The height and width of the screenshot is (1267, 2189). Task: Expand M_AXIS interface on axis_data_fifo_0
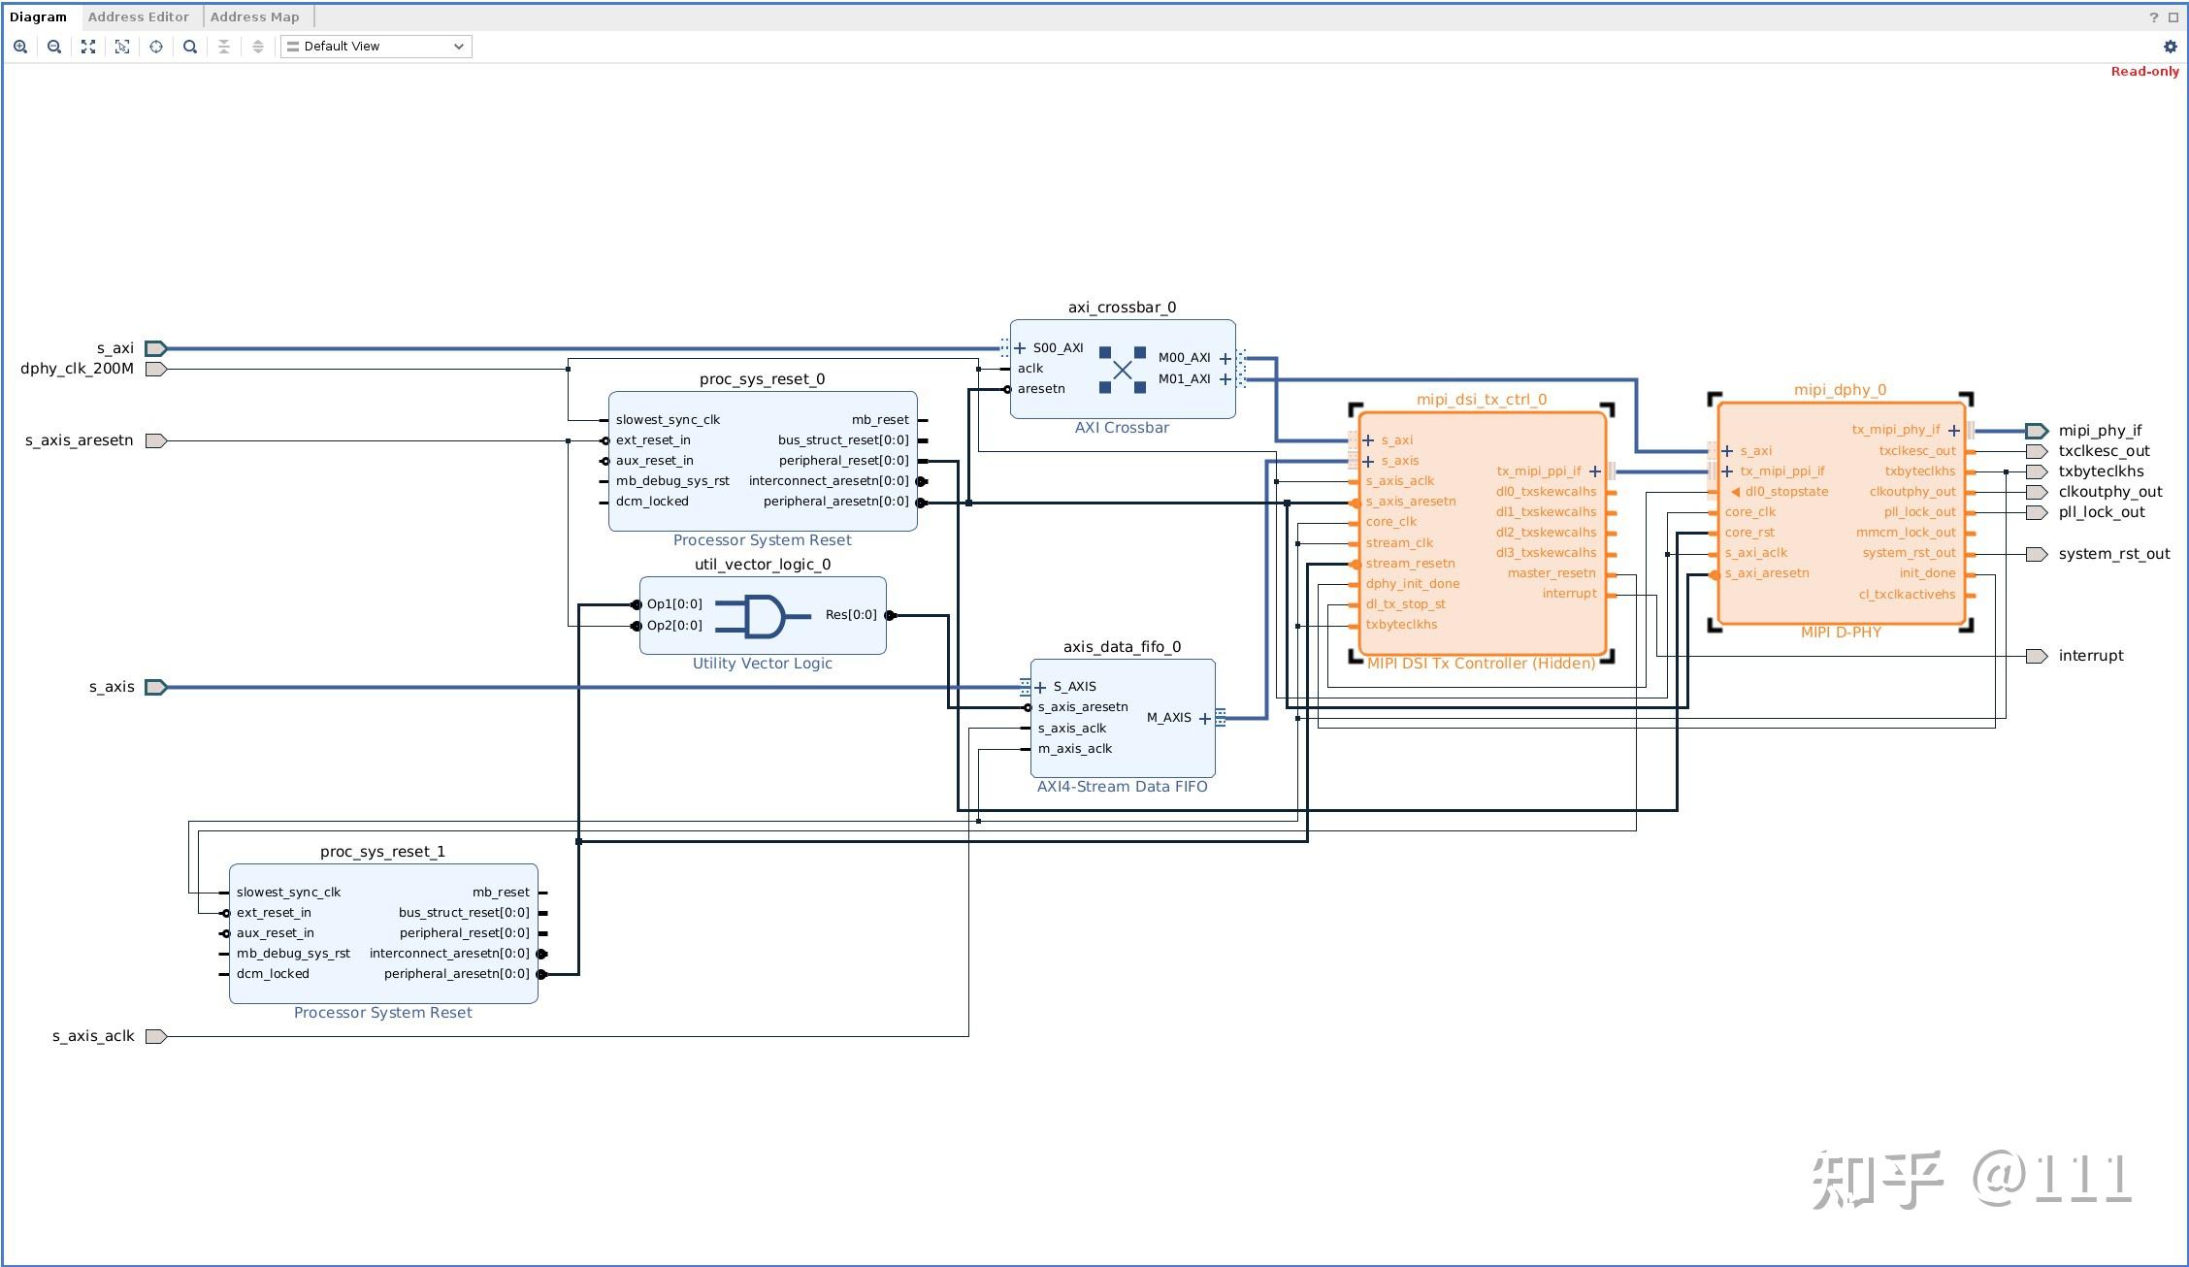(x=1205, y=719)
